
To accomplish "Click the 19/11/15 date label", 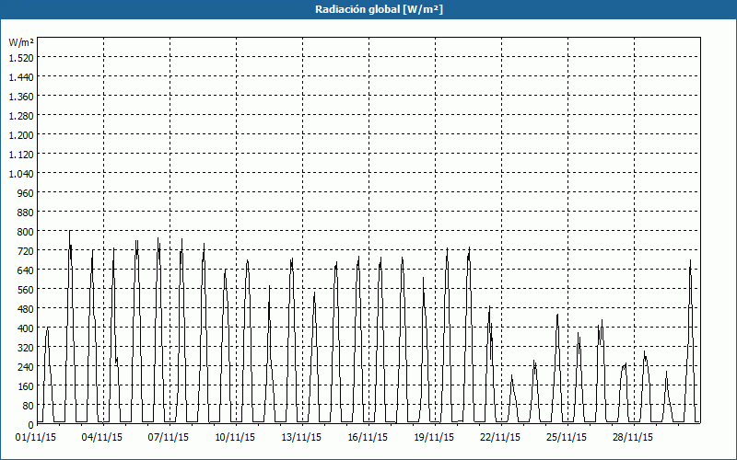I will click(434, 438).
